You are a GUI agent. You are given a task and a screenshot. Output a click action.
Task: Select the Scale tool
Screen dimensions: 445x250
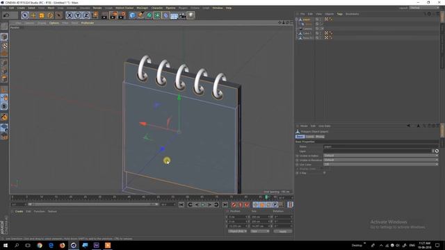coord(42,15)
